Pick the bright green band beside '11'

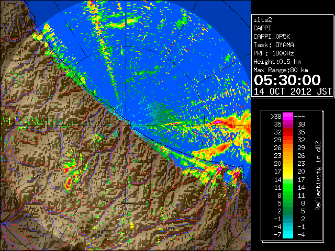[x=288, y=187]
